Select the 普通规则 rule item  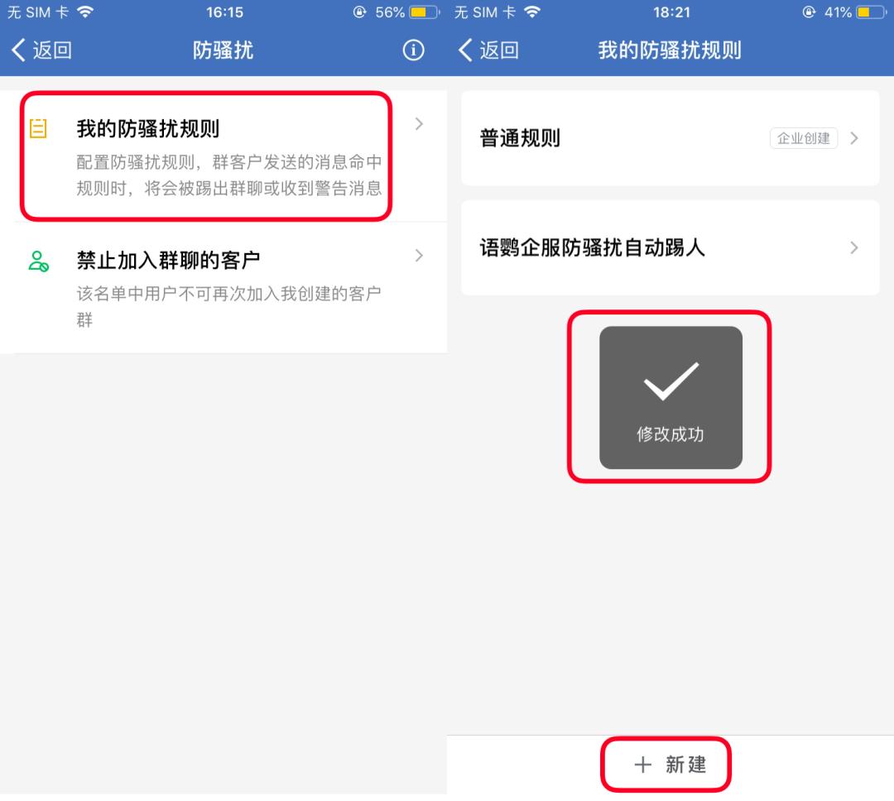click(670, 138)
